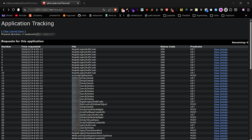Expand the payloads bookmark folder

(169, 15)
